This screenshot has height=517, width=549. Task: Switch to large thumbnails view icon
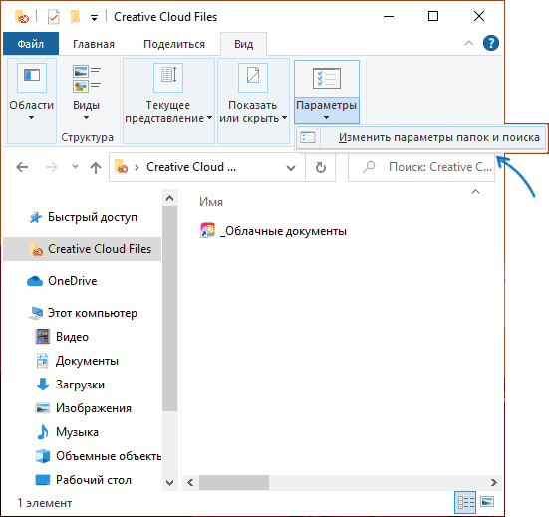coord(487,502)
